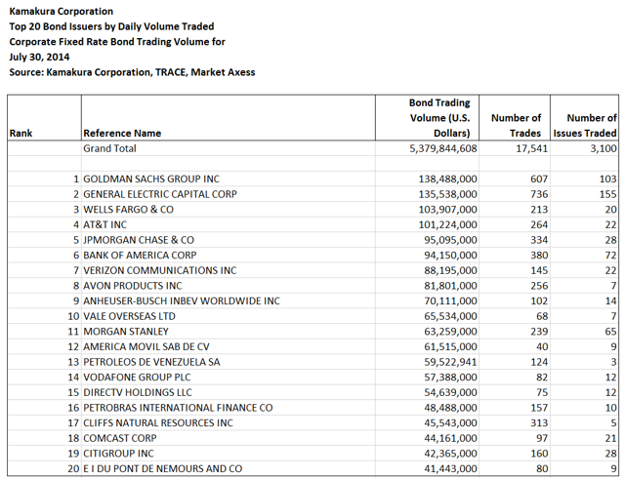Image resolution: width=625 pixels, height=478 pixels.
Task: Click Petrobras trades value 157
Action: (539, 408)
